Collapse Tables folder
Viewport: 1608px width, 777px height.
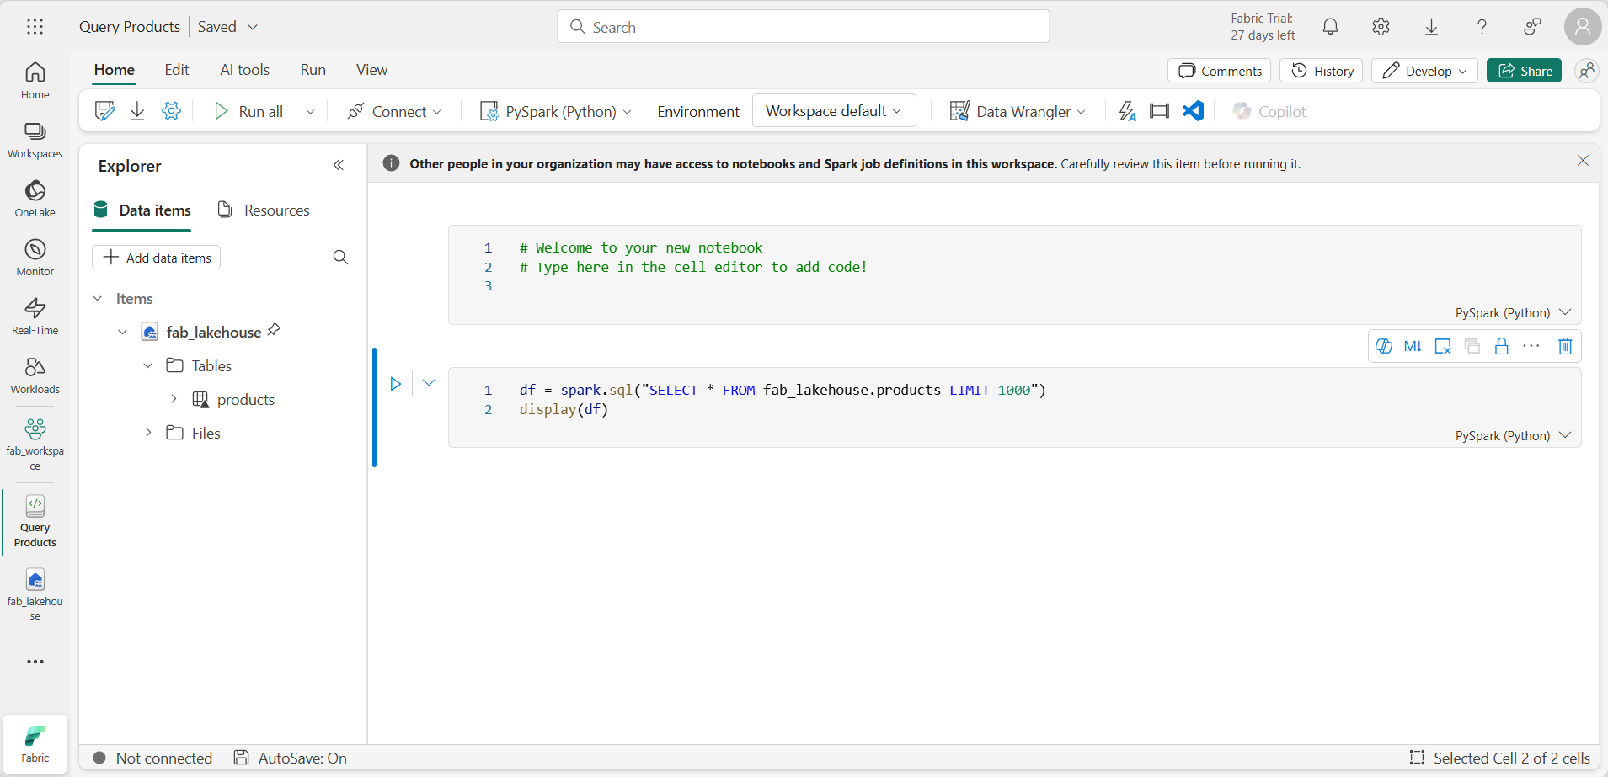148,365
